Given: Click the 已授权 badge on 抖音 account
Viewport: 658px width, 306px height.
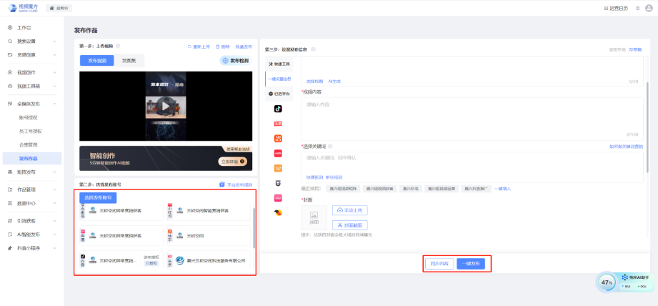Looking at the screenshot, I should click(x=151, y=263).
